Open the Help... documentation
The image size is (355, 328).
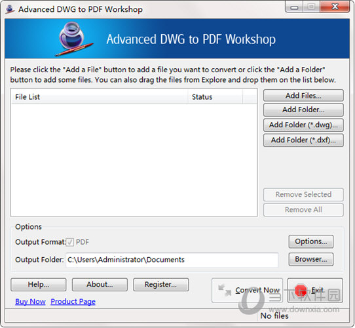pyautogui.click(x=39, y=285)
